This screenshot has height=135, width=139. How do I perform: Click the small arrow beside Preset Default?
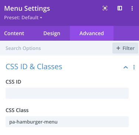(x=41, y=18)
